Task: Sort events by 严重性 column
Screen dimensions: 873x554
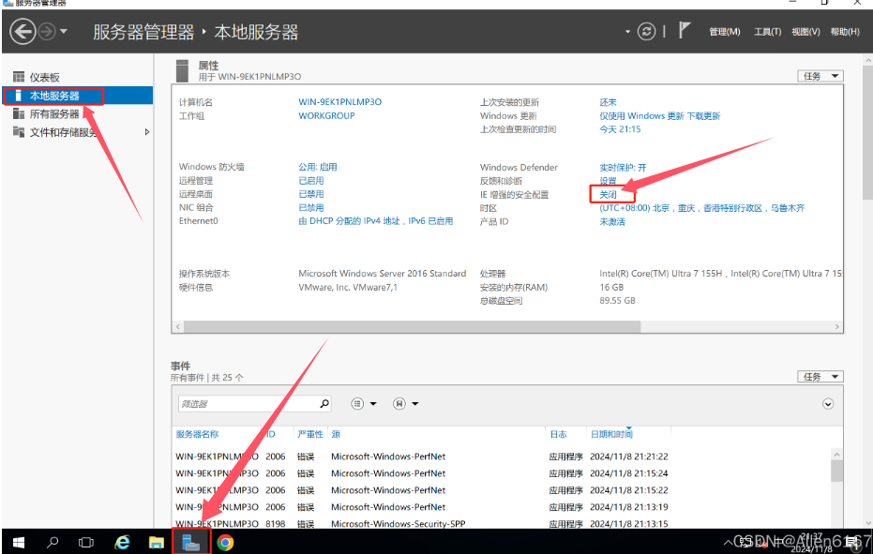Action: click(x=310, y=434)
